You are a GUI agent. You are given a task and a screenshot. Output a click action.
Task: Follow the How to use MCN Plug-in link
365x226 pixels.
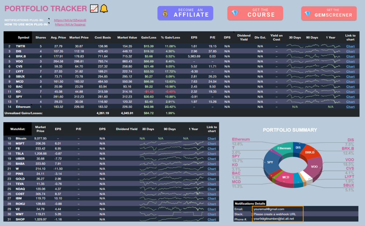pyautogui.click(x=70, y=24)
